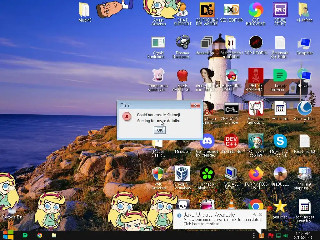320x240 pixels.
Task: Click the network status tray icon
Action: point(278,236)
